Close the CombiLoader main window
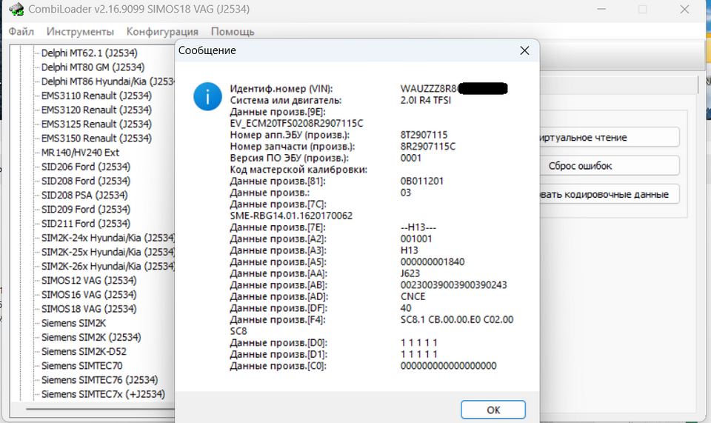Image resolution: width=711 pixels, height=423 pixels. pyautogui.click(x=684, y=9)
